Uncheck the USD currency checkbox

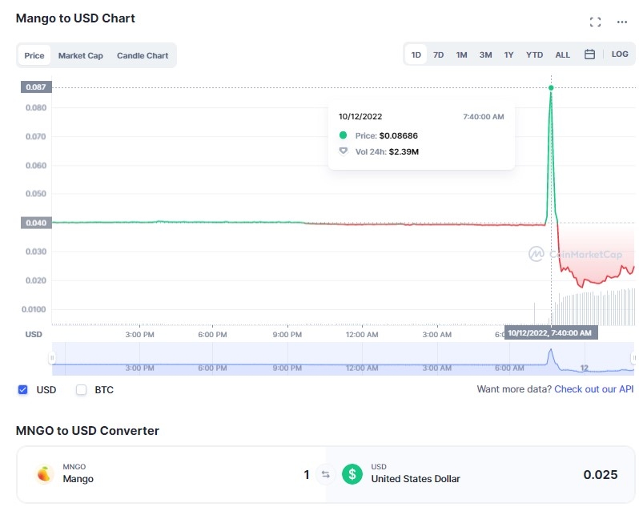[22, 389]
